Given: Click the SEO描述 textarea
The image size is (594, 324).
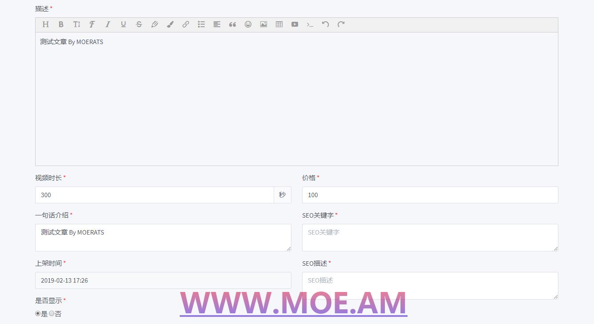Looking at the screenshot, I should point(430,286).
